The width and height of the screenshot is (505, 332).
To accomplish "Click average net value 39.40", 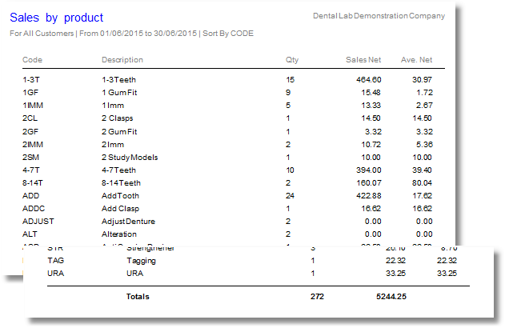I will click(x=422, y=170).
